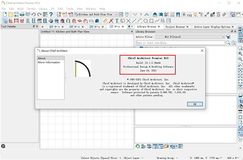The image size is (243, 160).
Task: Select More Information in About list
Action: click(49, 62)
